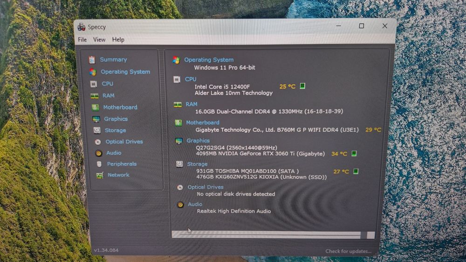
Task: Click the CPU chip icon in sidebar
Action: 94,84
